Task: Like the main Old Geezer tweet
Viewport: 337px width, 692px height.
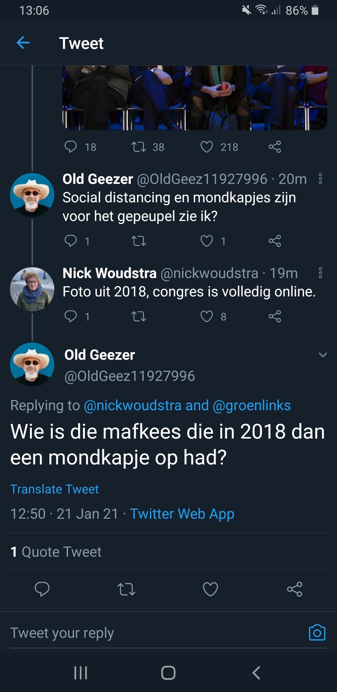Action: click(x=210, y=589)
